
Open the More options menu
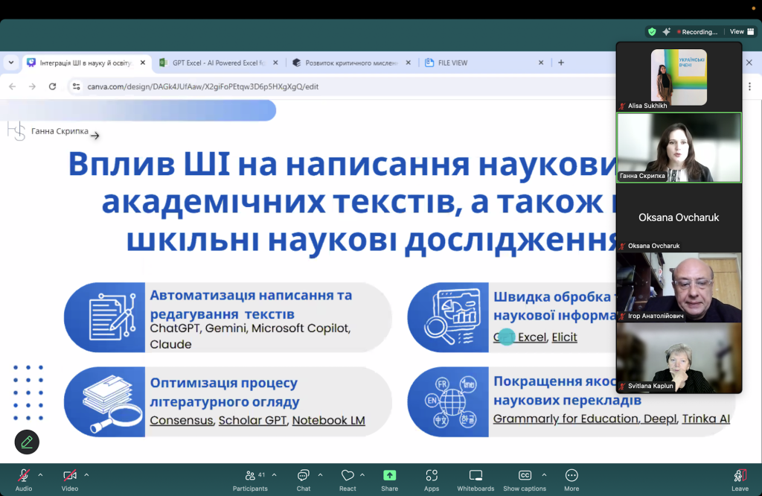click(x=571, y=480)
